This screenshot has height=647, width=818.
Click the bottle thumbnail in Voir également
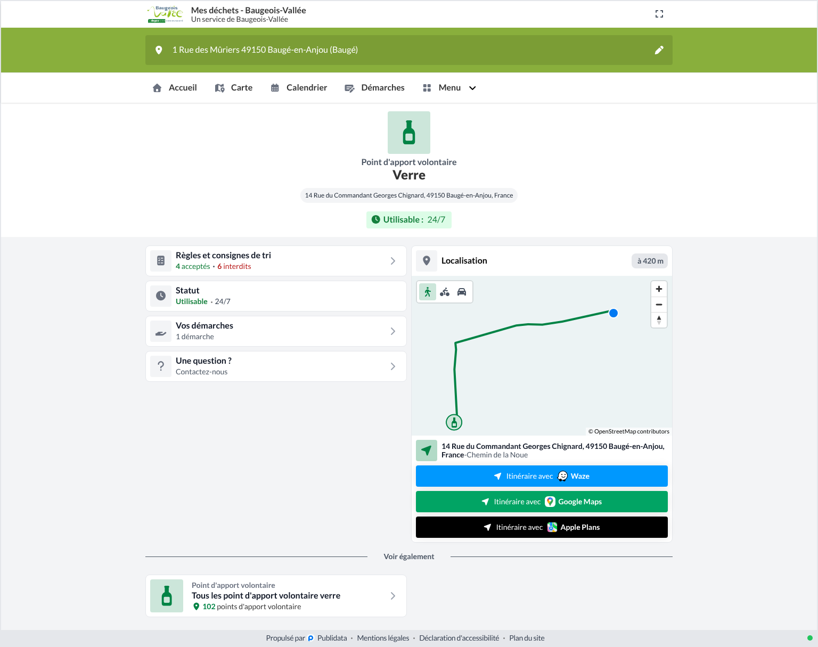click(167, 596)
